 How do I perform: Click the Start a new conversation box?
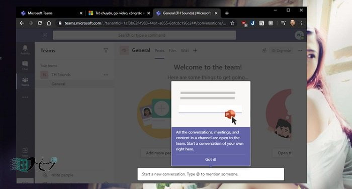tap(211, 174)
